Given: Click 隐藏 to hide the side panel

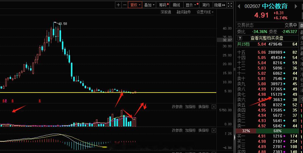Looking at the screenshot, I should click(220, 5).
